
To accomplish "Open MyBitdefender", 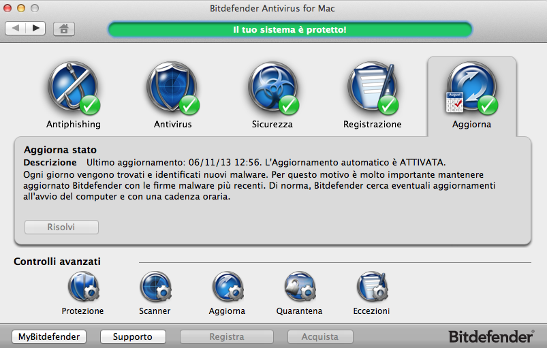I will [49, 336].
